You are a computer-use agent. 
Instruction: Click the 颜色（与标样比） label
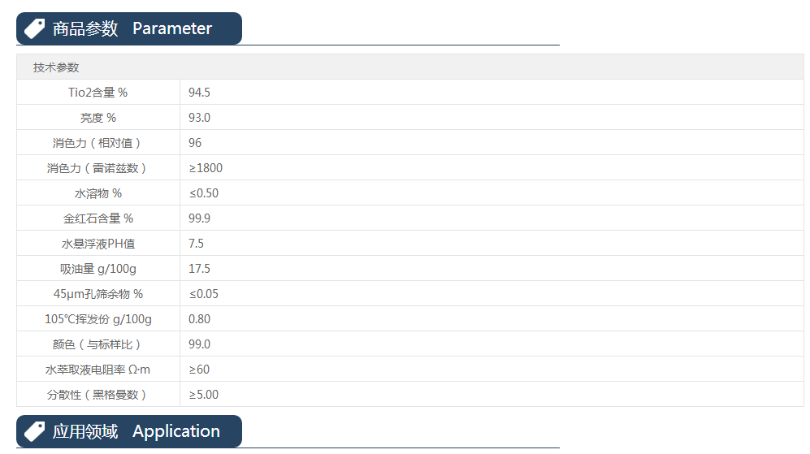(97, 344)
